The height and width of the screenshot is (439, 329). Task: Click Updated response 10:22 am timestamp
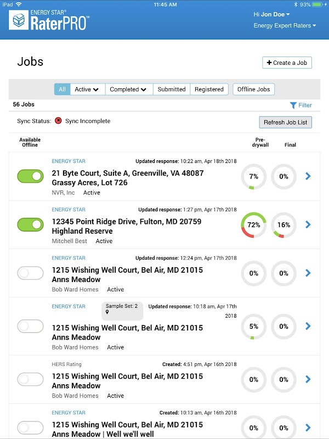(x=186, y=161)
